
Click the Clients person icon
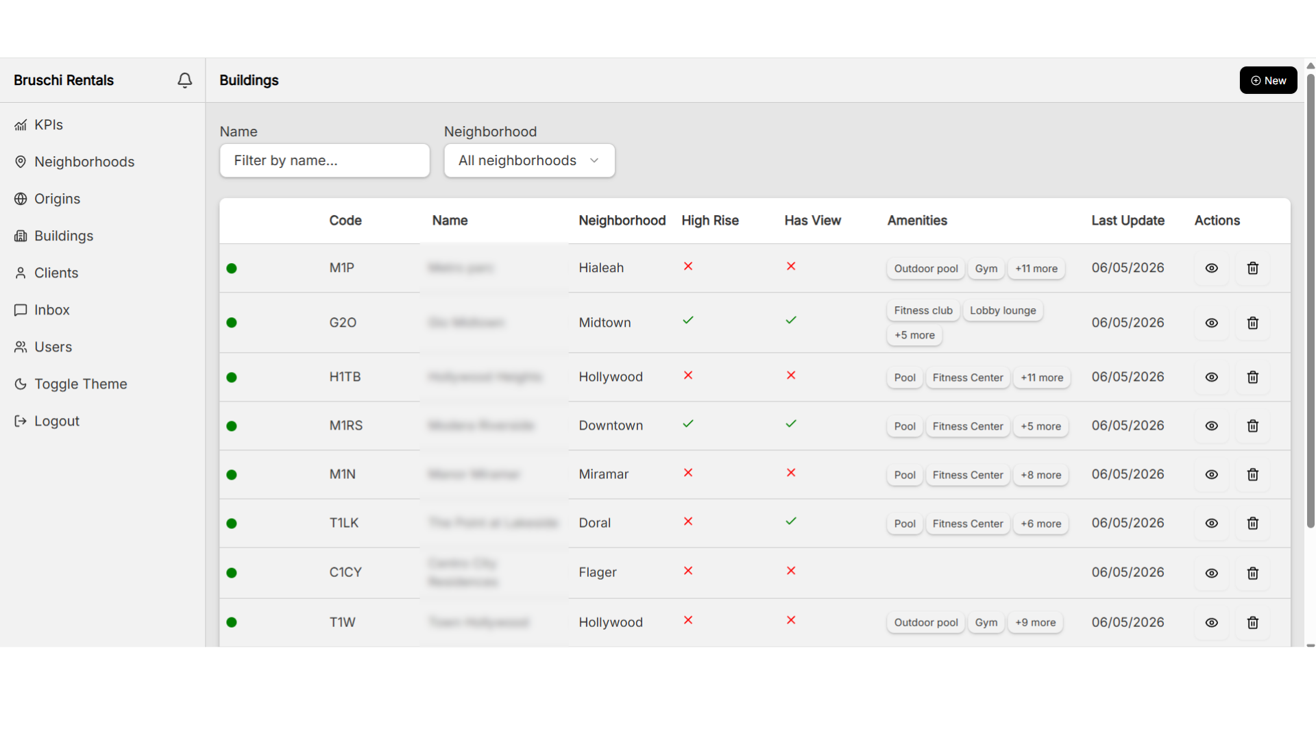coord(21,273)
